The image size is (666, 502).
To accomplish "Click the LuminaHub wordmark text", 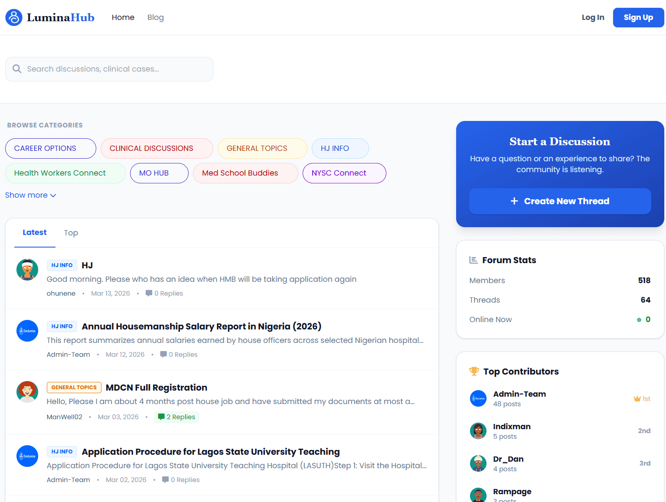I will [x=61, y=17].
